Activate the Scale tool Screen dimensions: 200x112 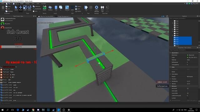point(25,8)
